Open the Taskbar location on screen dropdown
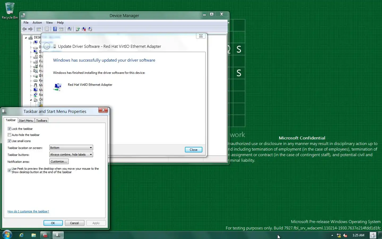382x239 pixels. tap(71, 148)
